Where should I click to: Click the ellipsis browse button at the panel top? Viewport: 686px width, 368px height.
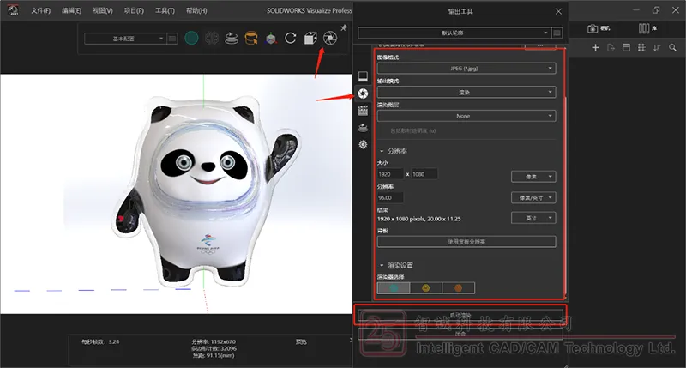[x=540, y=45]
